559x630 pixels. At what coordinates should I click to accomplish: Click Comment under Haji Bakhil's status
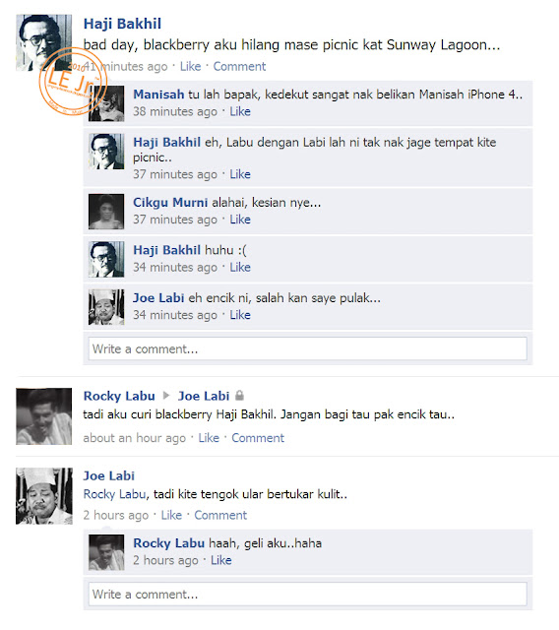pos(239,66)
